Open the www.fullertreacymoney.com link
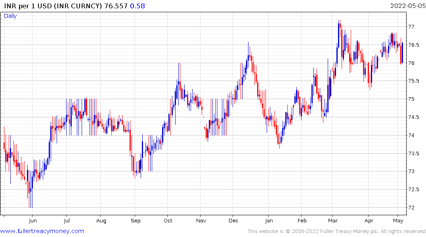The image size is (426, 237). (x=42, y=231)
